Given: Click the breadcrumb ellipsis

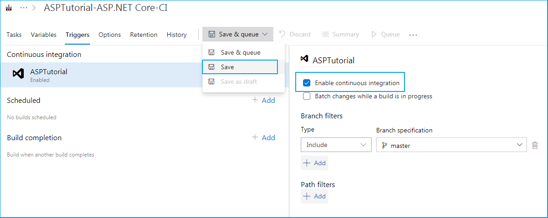Looking at the screenshot, I should (24, 8).
